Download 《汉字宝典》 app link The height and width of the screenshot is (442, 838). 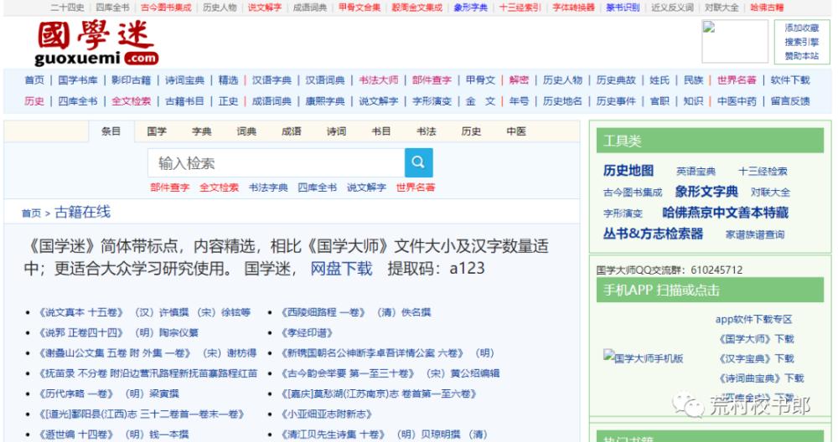(756, 359)
